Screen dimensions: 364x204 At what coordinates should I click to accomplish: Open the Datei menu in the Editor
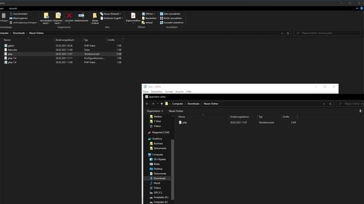pyautogui.click(x=146, y=92)
